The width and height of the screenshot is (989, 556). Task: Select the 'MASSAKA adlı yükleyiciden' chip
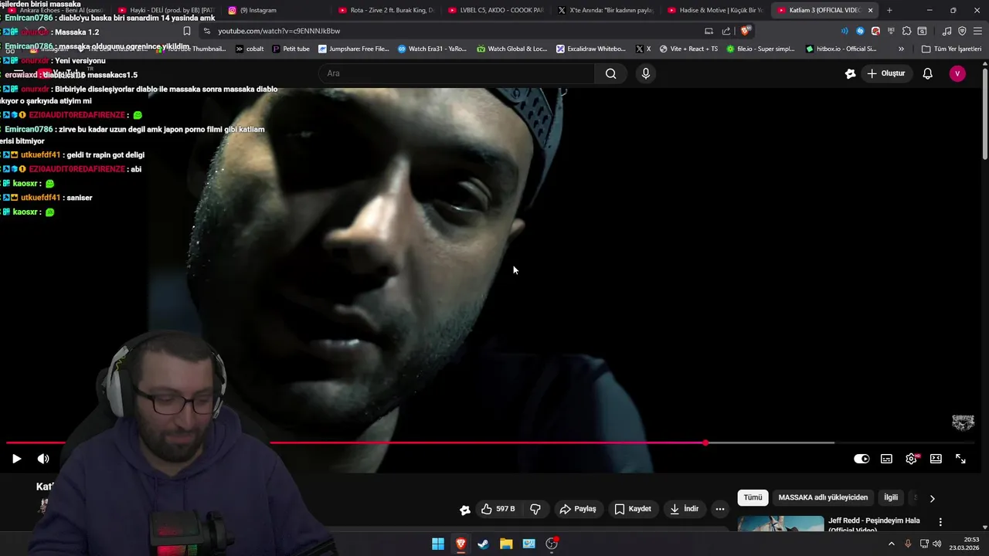(823, 497)
